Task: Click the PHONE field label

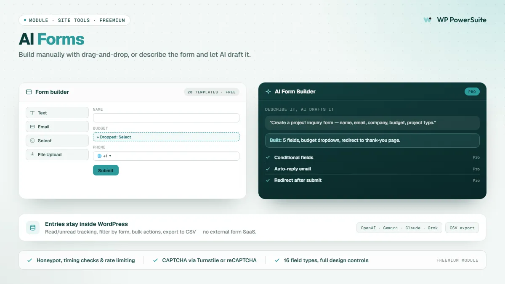Action: click(x=99, y=148)
